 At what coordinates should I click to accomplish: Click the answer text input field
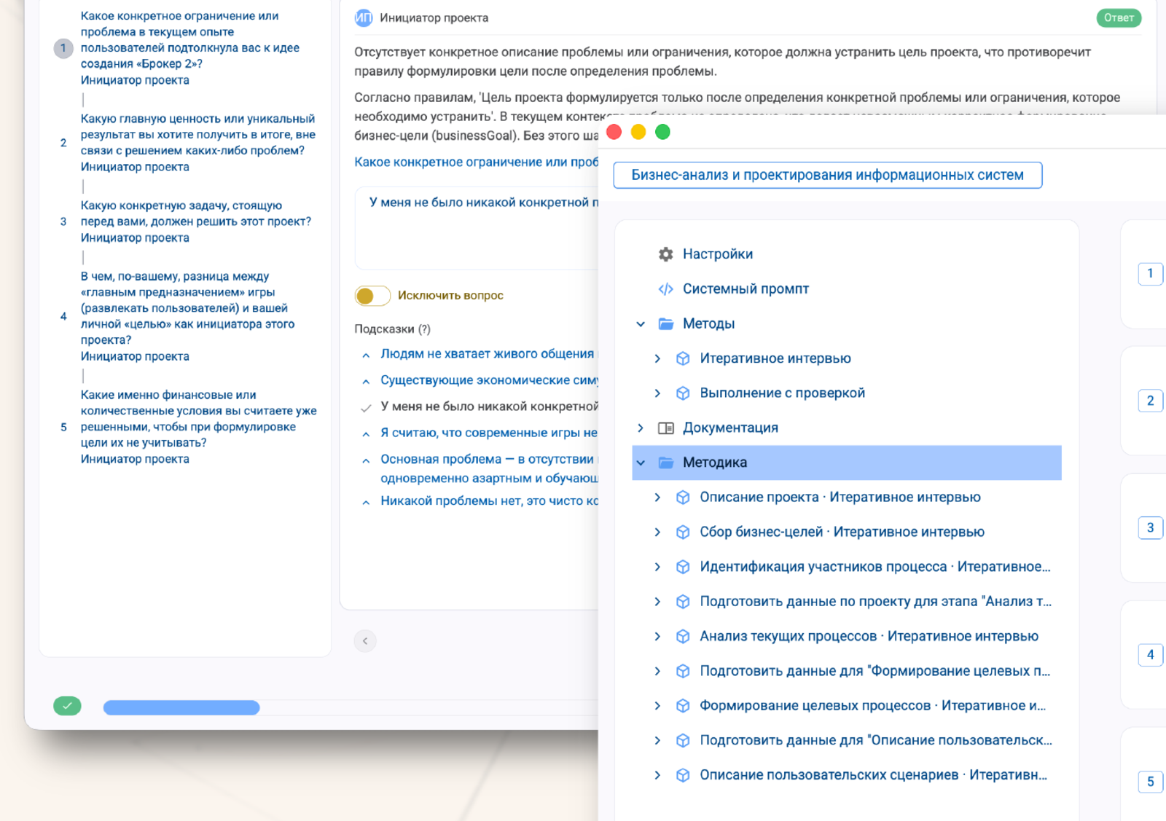point(477,228)
